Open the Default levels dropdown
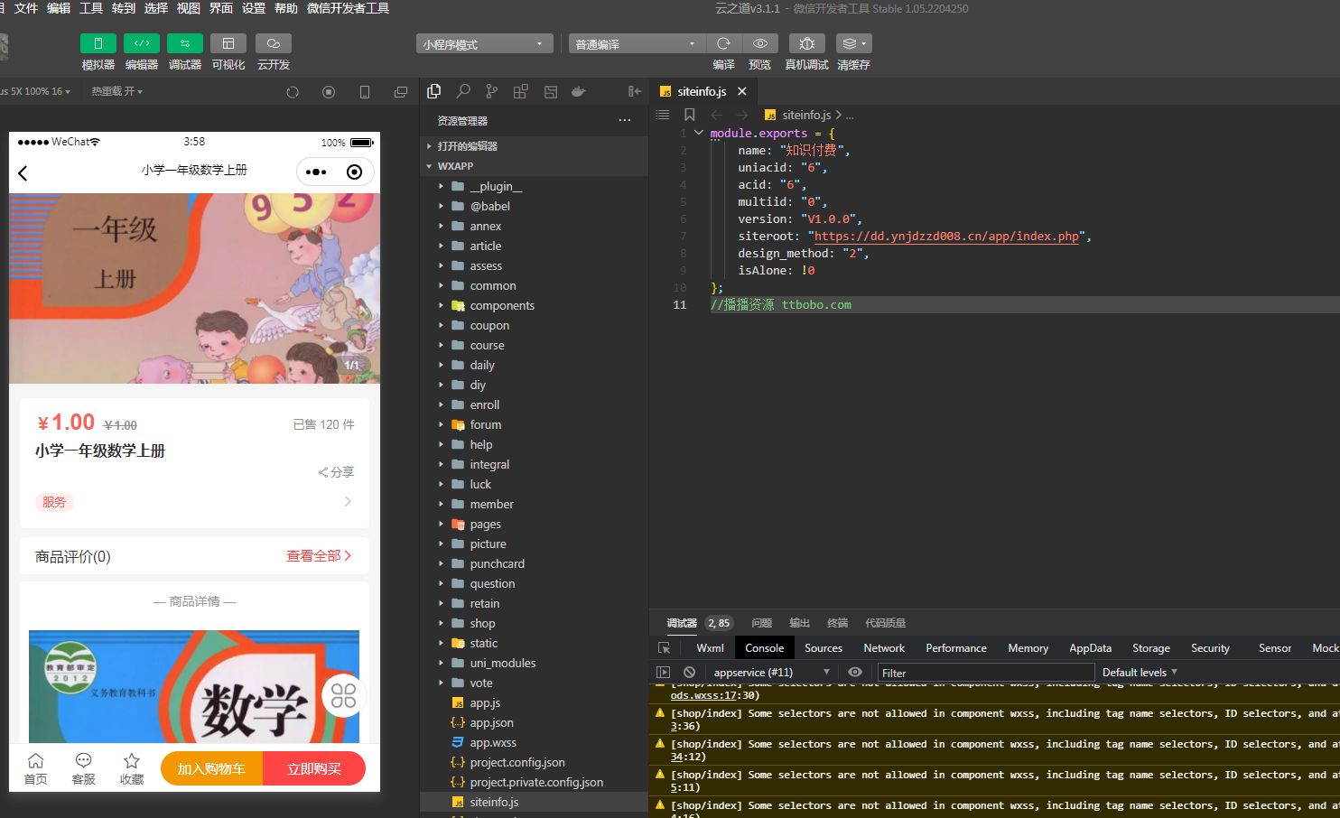The image size is (1340, 818). coord(1140,673)
